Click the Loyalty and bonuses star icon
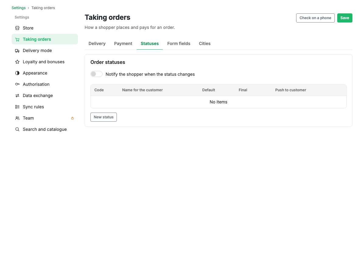The height and width of the screenshot is (258, 364). (x=17, y=62)
